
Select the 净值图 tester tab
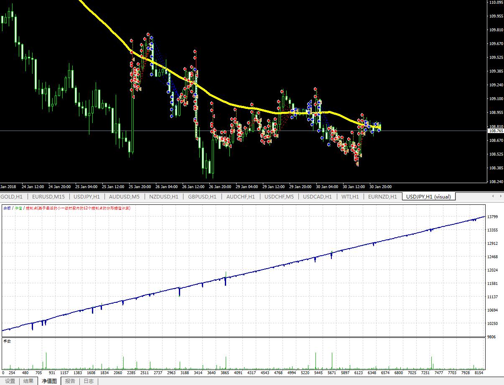coord(49,381)
